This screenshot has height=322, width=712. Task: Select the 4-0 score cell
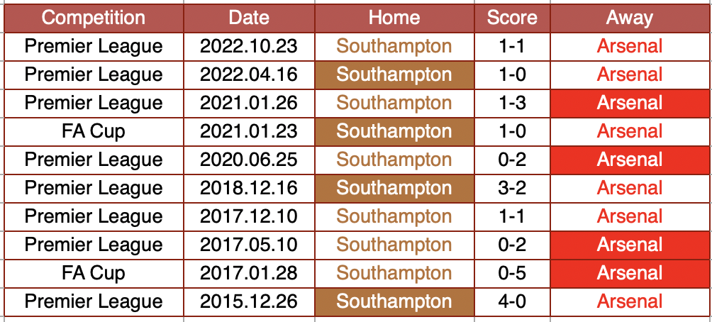pos(512,302)
